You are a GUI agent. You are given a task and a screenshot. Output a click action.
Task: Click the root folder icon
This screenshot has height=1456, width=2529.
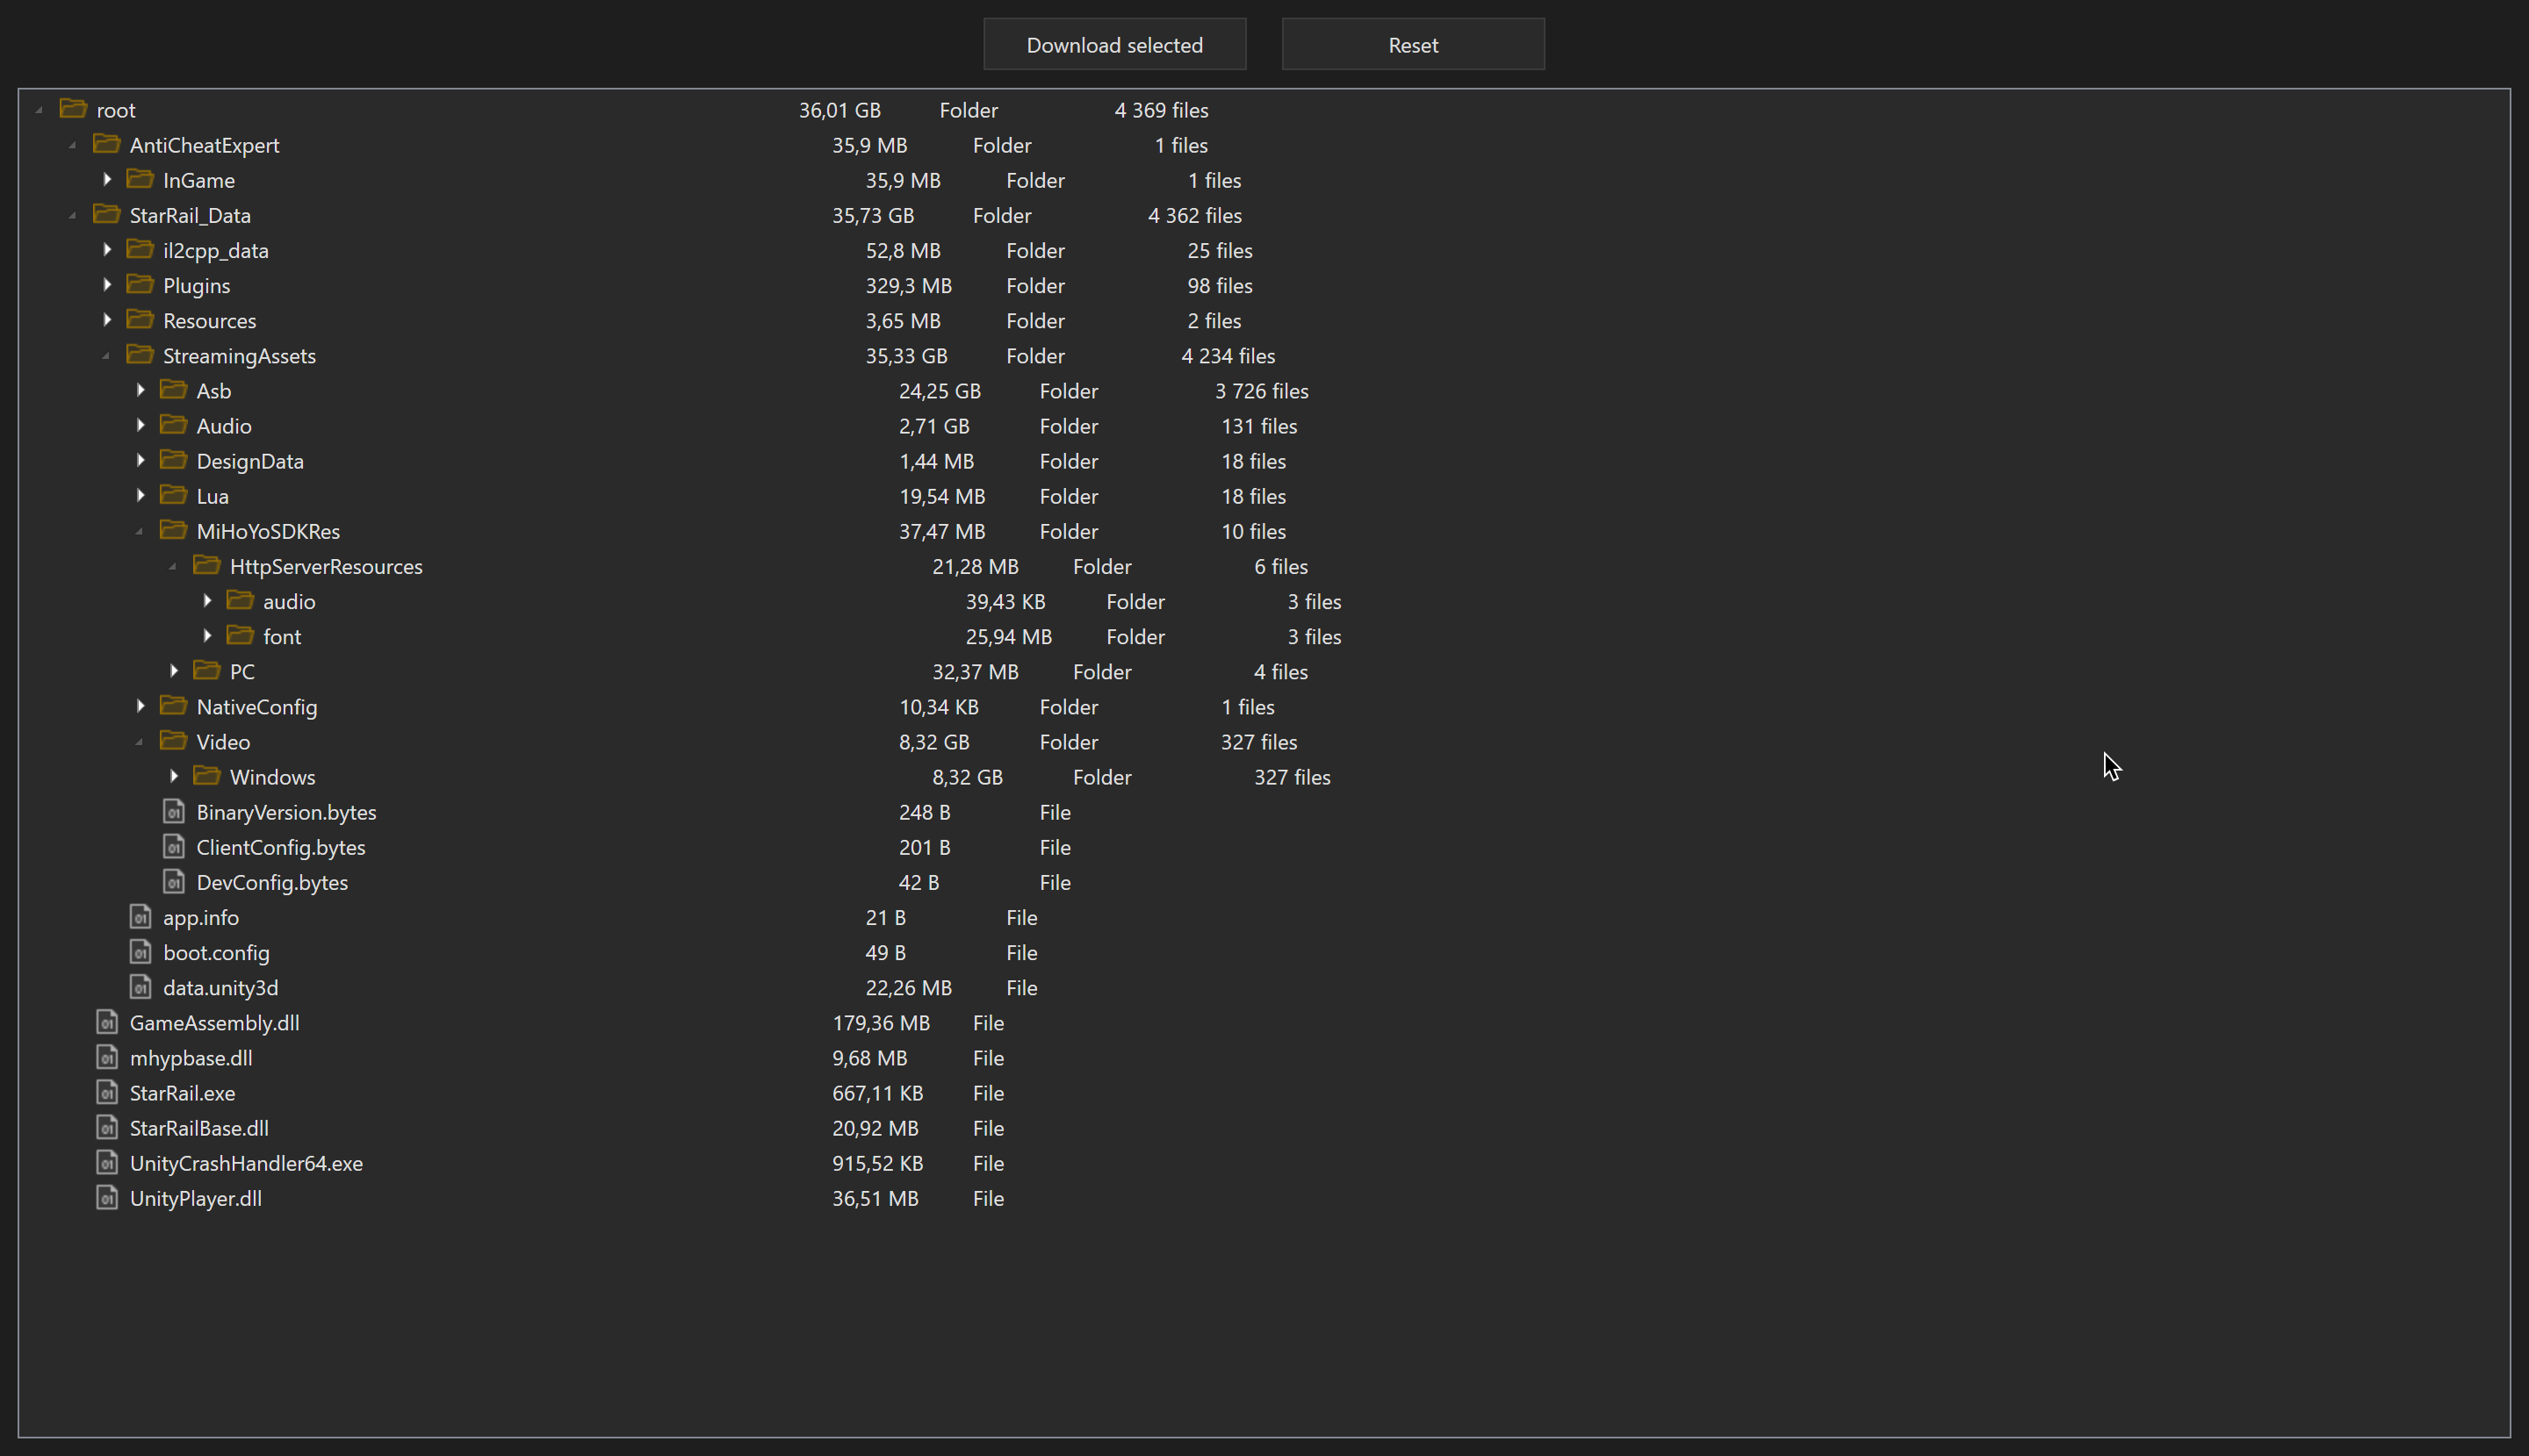click(x=73, y=109)
